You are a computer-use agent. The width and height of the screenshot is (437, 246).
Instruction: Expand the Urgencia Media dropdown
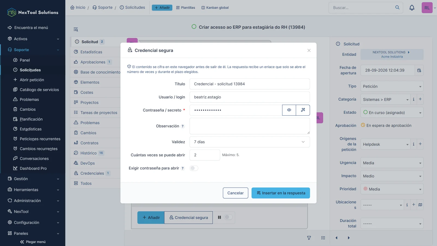tap(392, 163)
